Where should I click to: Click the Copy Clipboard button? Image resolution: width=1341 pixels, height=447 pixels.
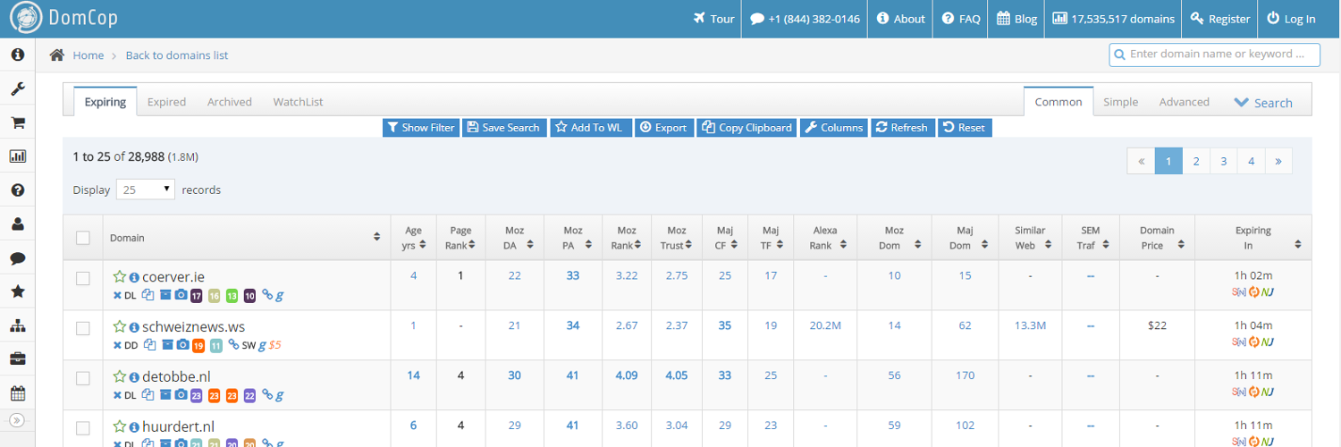pyautogui.click(x=746, y=128)
